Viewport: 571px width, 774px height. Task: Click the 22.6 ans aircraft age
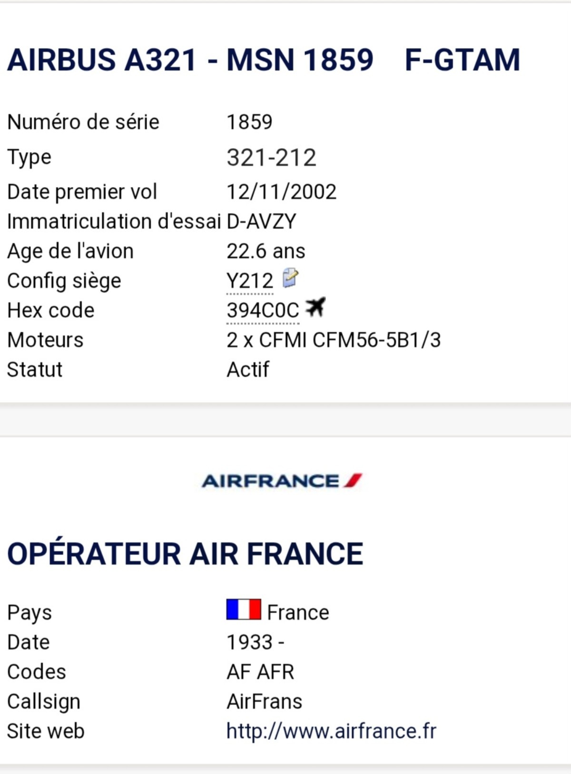[266, 251]
